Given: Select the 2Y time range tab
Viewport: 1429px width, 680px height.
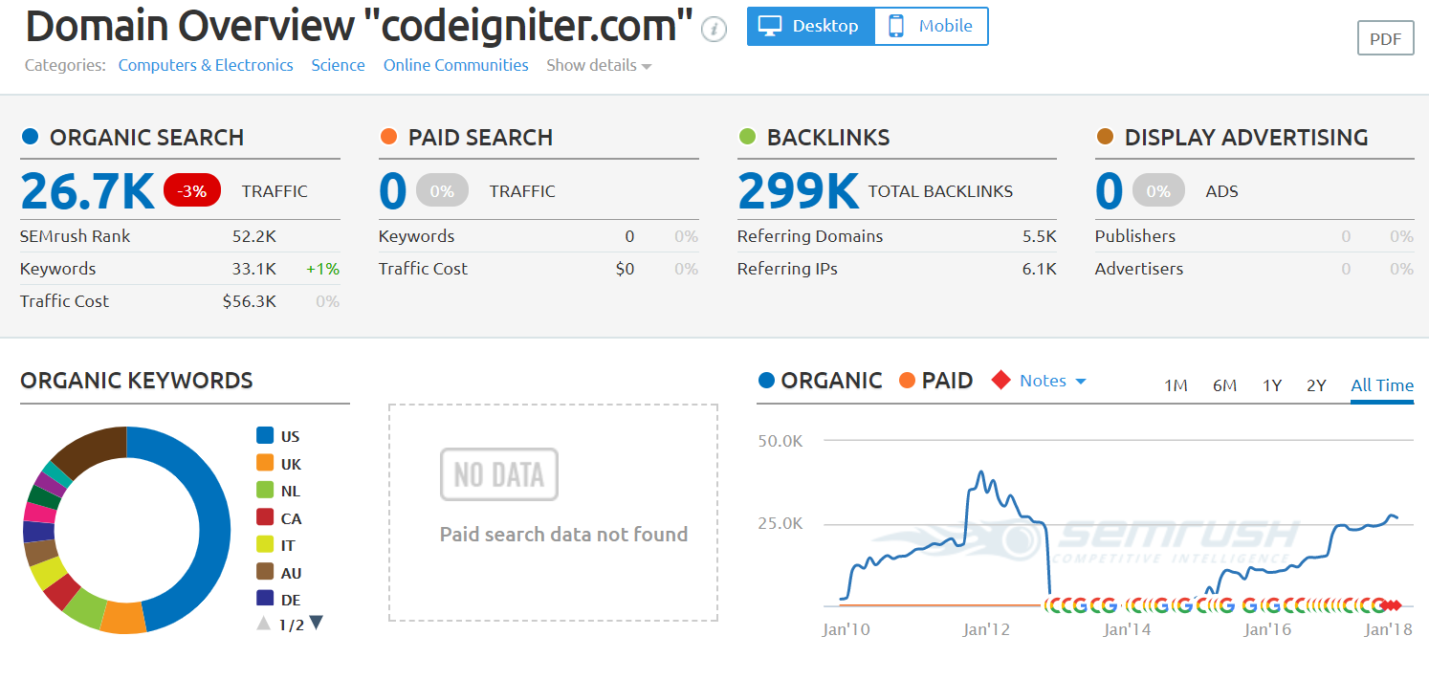Looking at the screenshot, I should click(x=1316, y=385).
